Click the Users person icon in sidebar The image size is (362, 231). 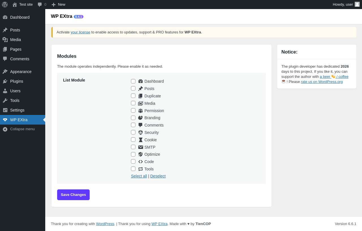(5, 91)
